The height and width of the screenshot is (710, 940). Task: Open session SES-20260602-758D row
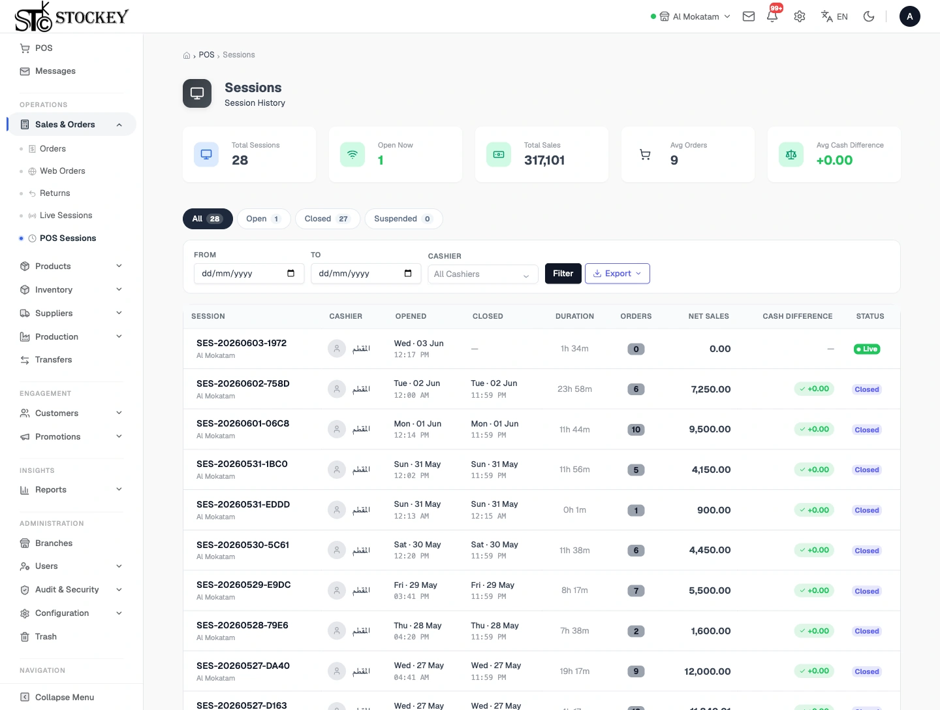(x=542, y=389)
